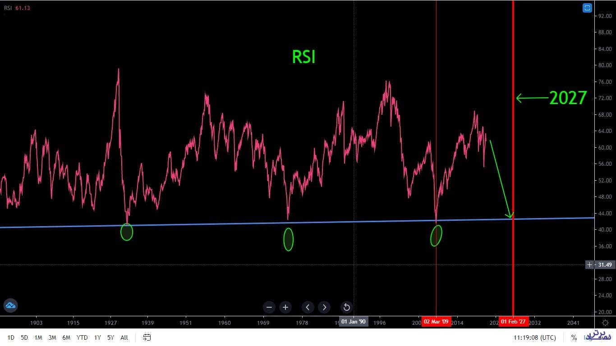
Task: Select the 6M range button
Action: 66,337
